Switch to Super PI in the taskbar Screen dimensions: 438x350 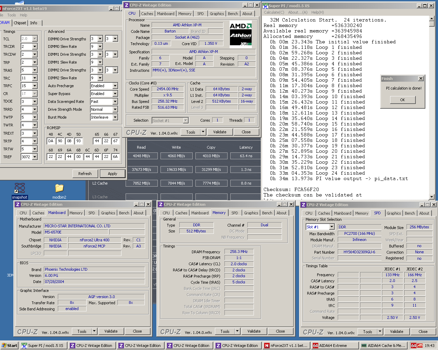[x=43, y=346]
